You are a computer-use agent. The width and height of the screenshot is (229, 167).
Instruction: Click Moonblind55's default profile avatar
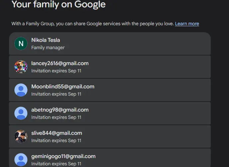click(x=21, y=90)
